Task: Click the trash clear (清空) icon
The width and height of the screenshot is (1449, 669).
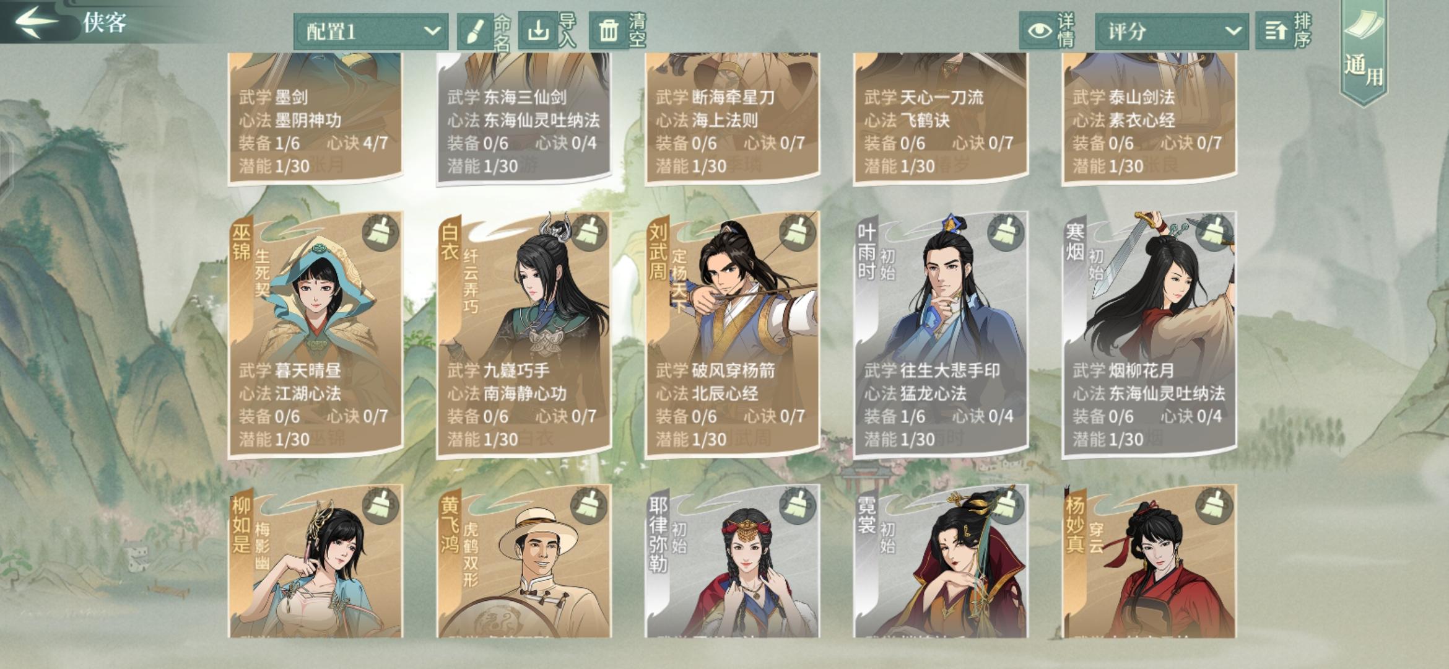Action: click(608, 30)
